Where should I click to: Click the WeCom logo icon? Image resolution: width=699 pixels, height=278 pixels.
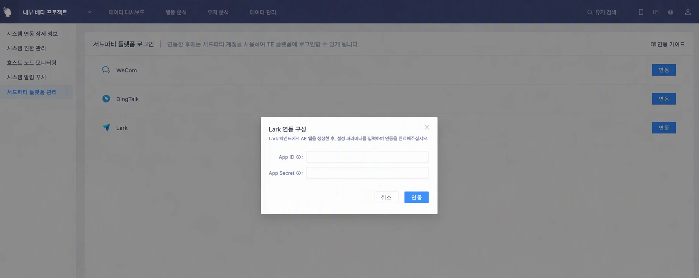tap(106, 70)
